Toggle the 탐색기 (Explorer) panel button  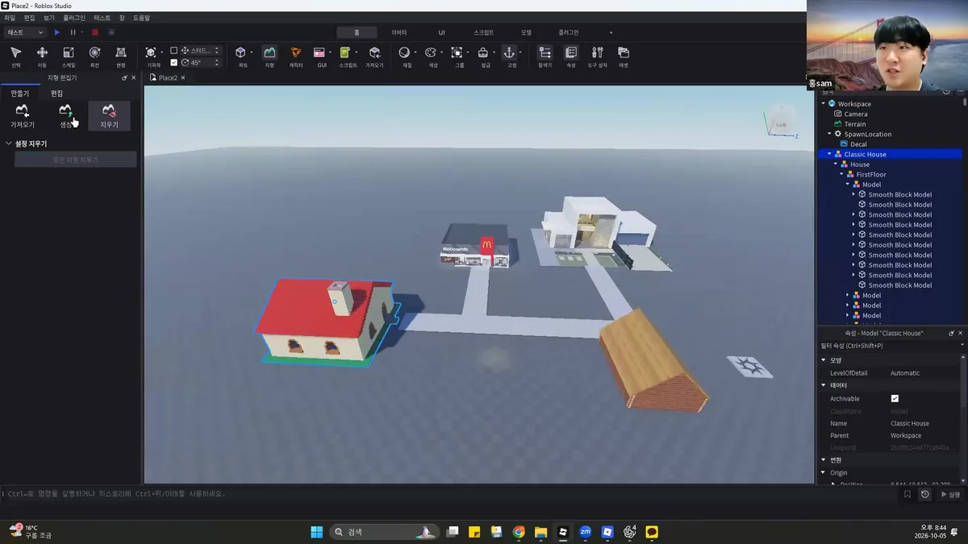point(545,56)
